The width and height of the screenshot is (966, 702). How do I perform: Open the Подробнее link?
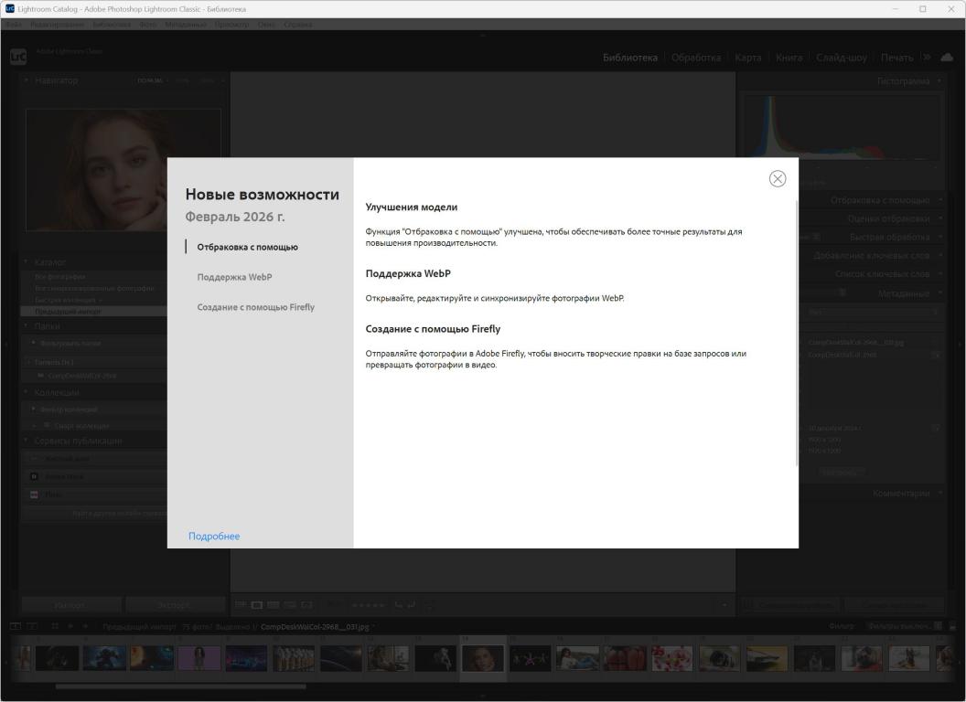[214, 537]
